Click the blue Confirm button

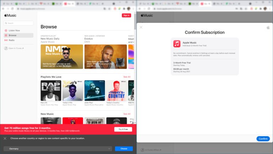(263, 139)
